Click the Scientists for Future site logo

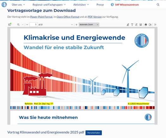pyautogui.click(x=4, y=4)
